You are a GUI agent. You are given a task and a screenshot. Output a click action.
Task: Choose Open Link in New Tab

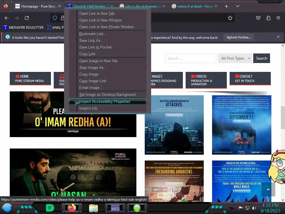click(x=112, y=13)
